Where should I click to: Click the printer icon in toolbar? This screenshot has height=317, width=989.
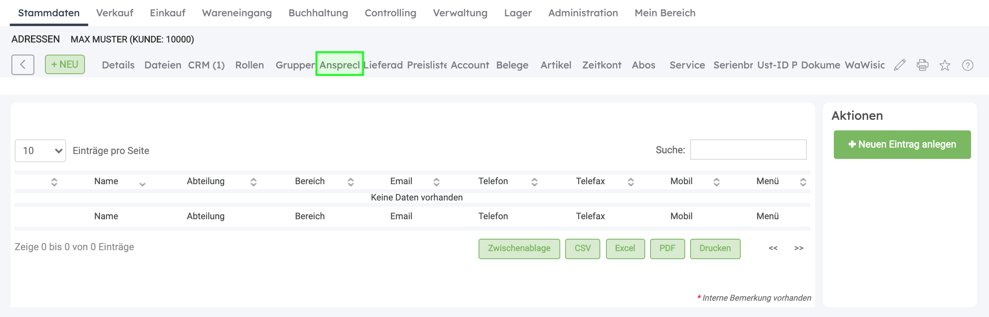922,65
